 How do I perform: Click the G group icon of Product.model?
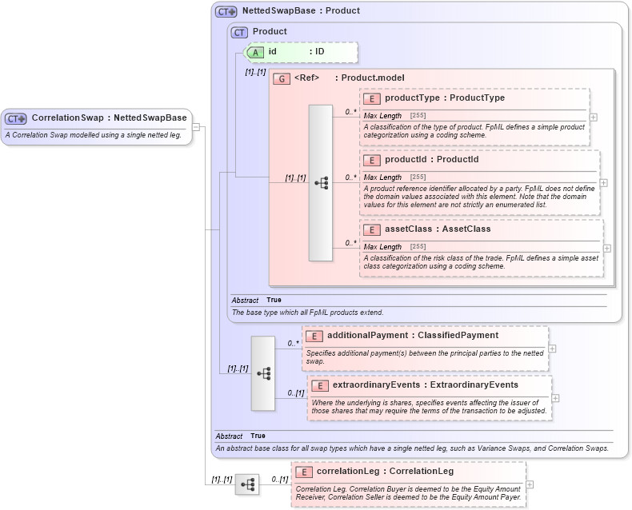coord(282,78)
